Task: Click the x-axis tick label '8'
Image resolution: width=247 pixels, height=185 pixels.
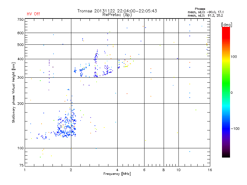Action: (x=164, y=170)
